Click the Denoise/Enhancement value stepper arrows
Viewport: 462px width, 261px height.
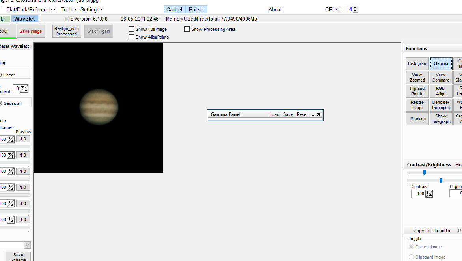24,88
